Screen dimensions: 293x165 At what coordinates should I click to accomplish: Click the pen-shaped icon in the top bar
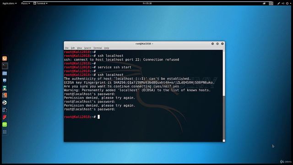(278, 3)
